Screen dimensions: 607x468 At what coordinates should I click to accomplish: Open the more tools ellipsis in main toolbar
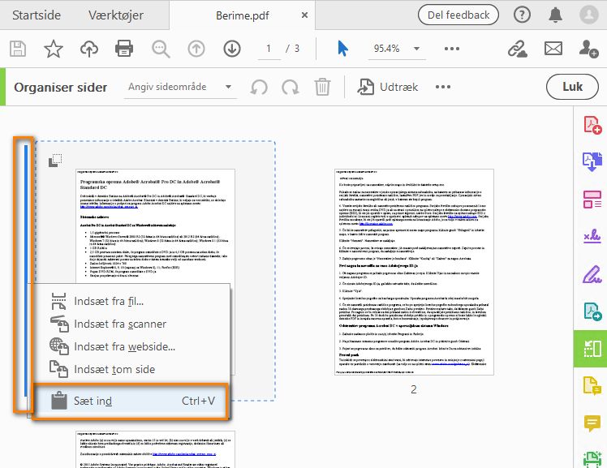[452, 49]
